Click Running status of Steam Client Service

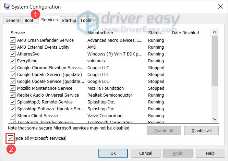156,115
